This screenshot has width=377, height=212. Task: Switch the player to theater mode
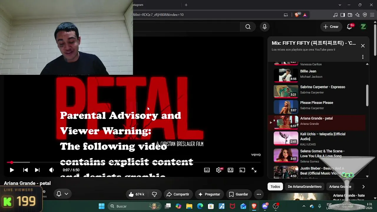(x=231, y=170)
